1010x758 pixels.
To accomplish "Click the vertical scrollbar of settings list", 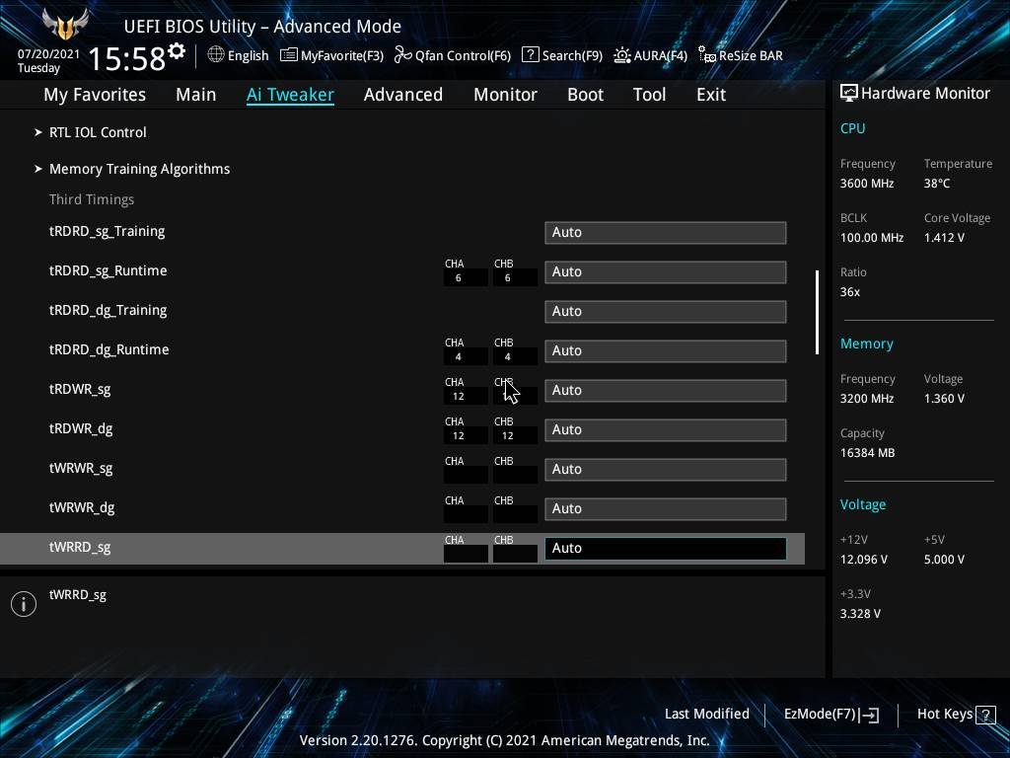I will (x=816, y=312).
